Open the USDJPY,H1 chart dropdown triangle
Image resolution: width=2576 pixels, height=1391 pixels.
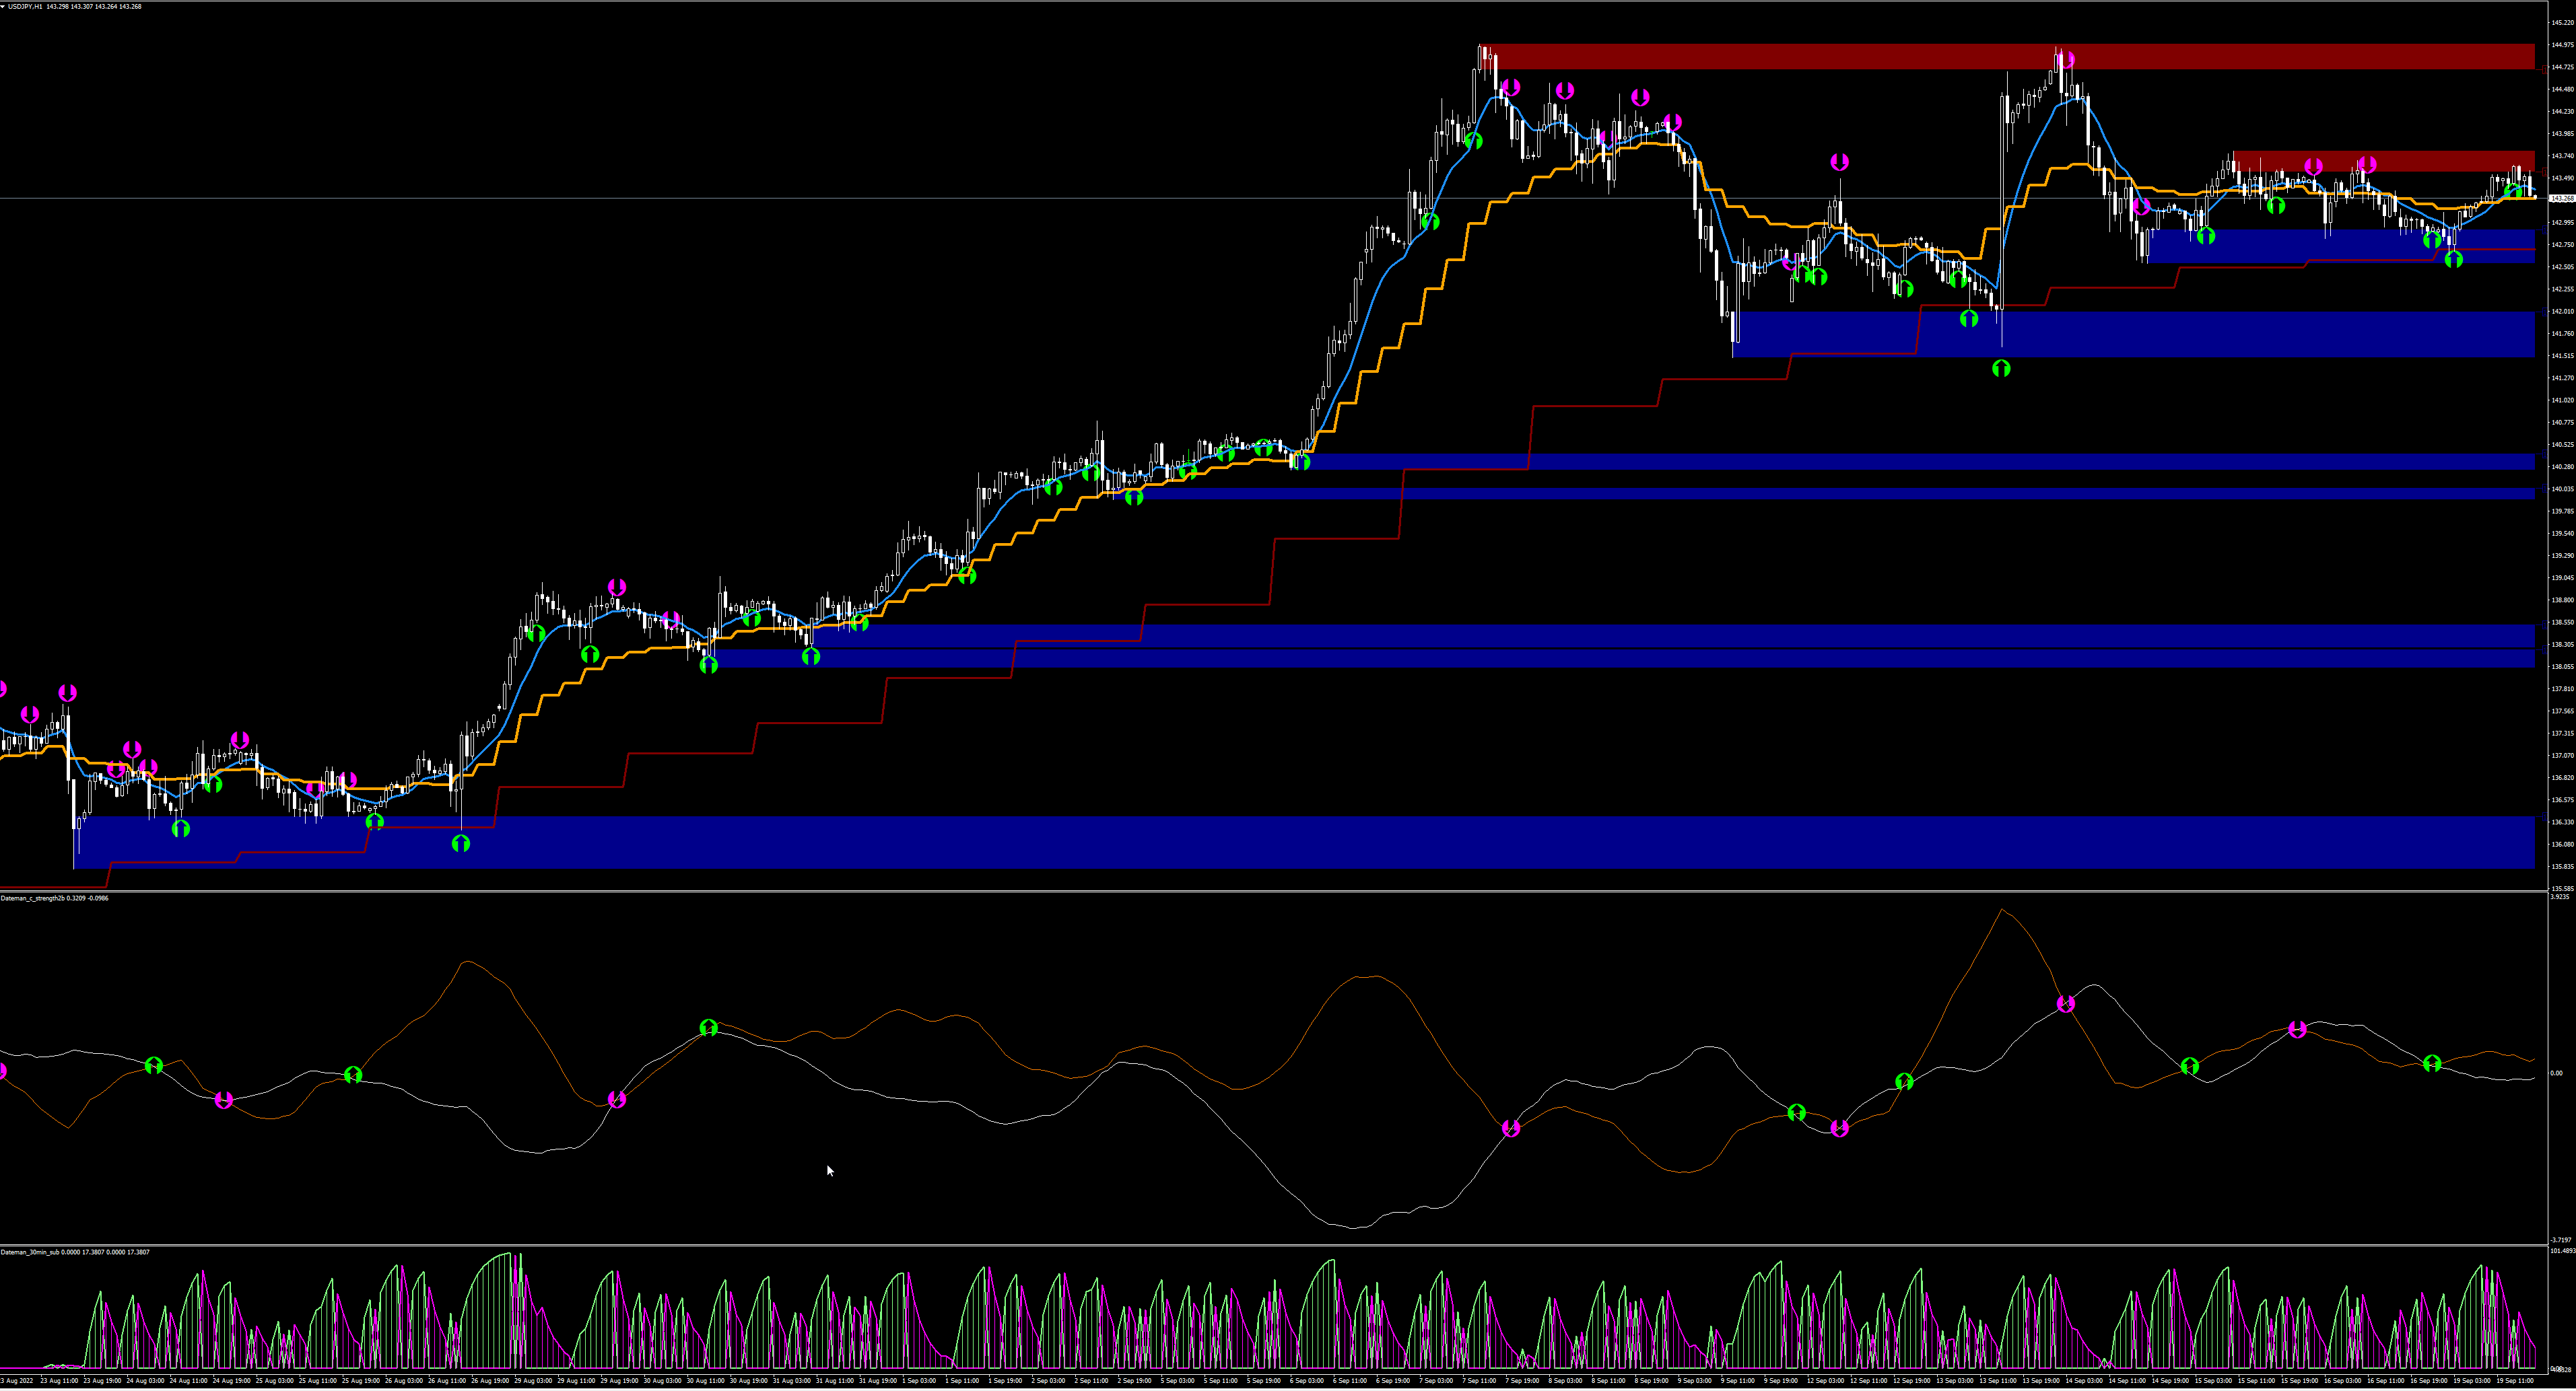coord(4,6)
